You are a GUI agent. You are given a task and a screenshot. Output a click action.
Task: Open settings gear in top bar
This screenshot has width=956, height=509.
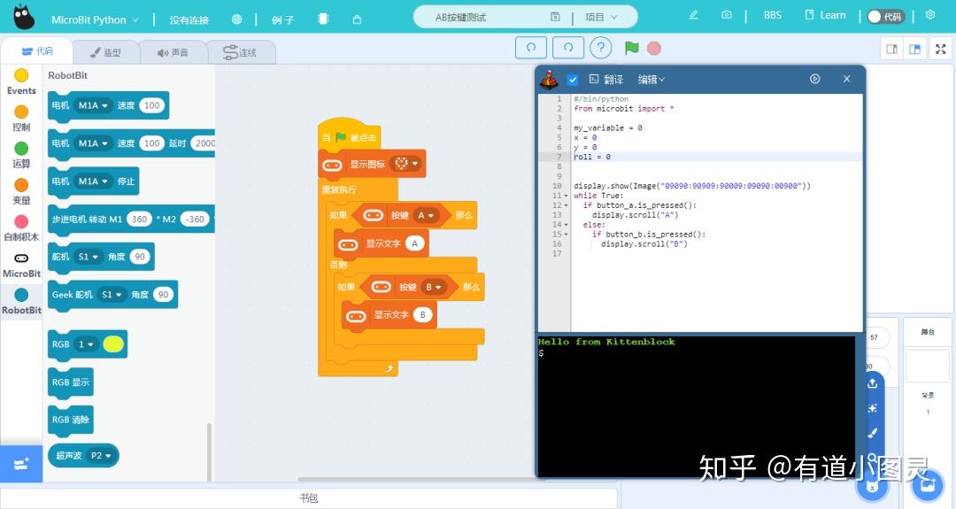(930, 15)
